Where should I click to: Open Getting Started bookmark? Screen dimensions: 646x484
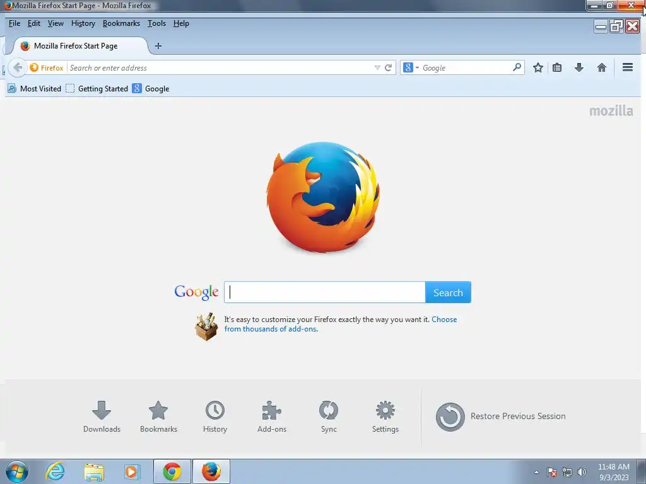click(x=97, y=89)
